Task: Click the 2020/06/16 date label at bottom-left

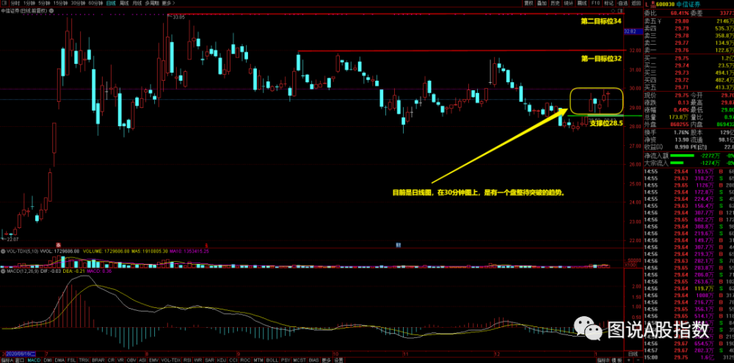Action: click(20, 355)
